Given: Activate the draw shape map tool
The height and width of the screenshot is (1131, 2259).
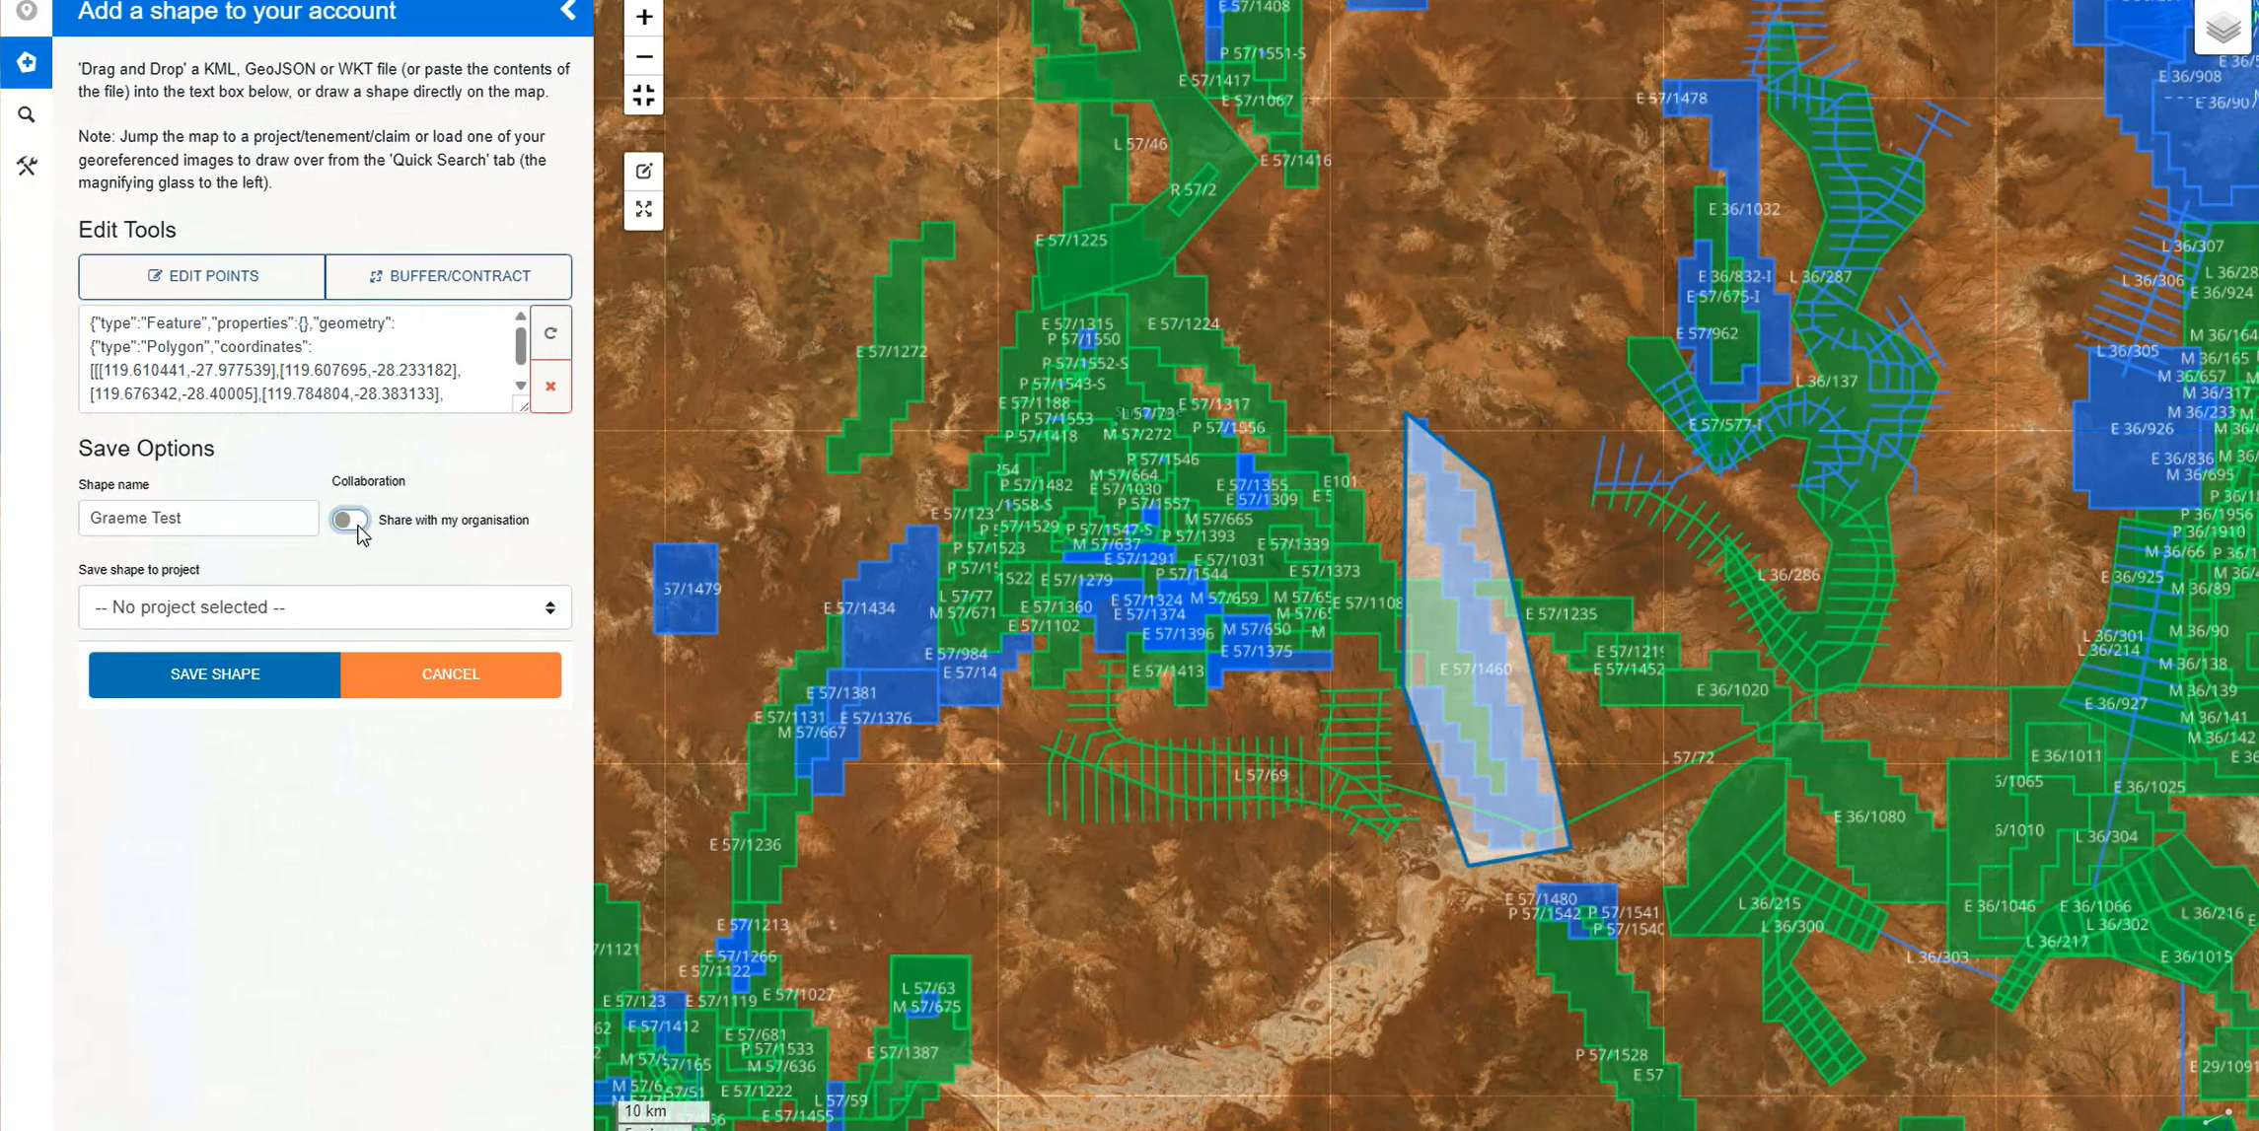Looking at the screenshot, I should [643, 172].
